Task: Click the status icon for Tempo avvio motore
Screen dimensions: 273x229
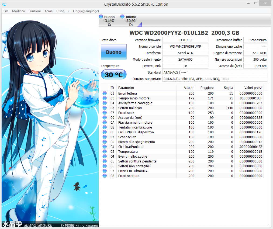Action: coord(105,98)
